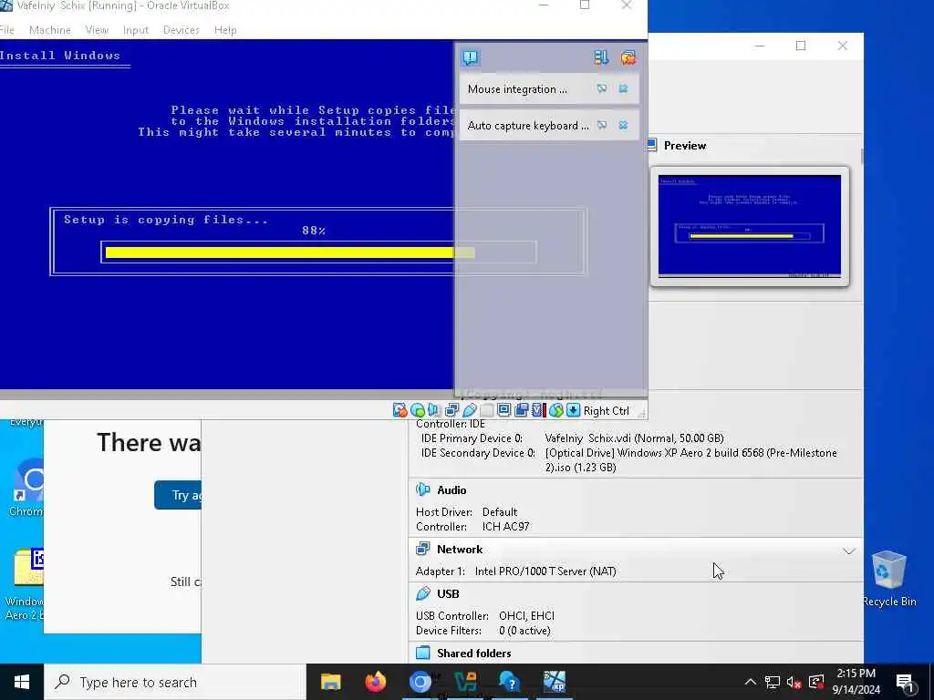Open the File menu

click(7, 30)
